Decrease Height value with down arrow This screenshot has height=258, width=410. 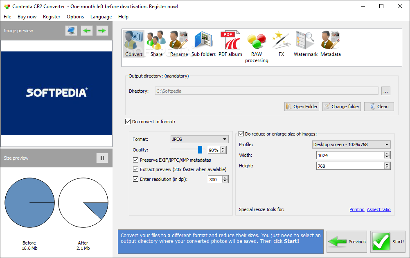click(387, 167)
